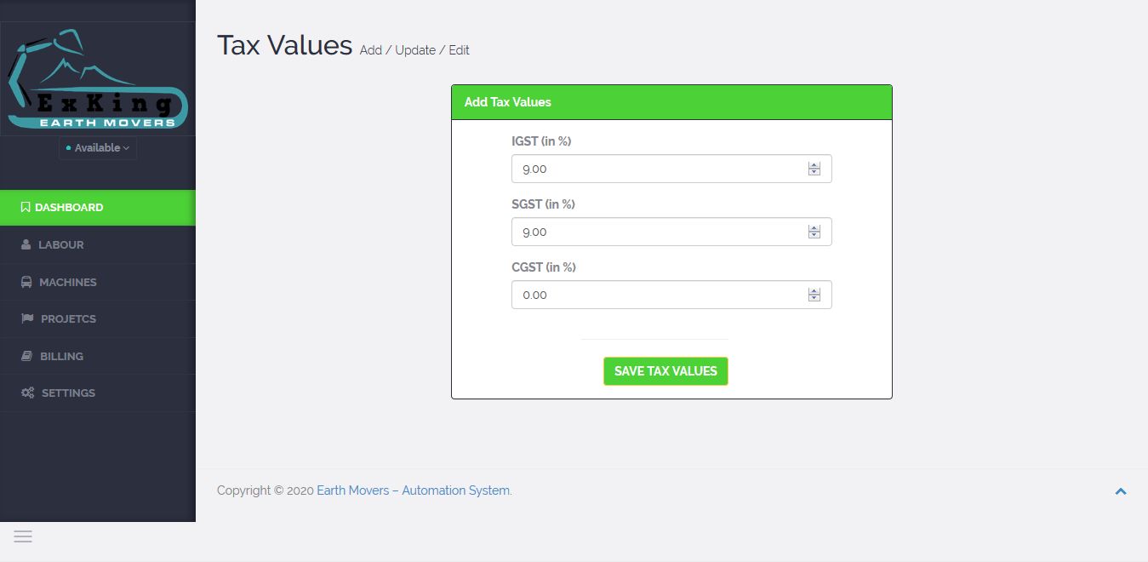This screenshot has width=1148, height=562.
Task: Follow the Earth Movers – Automation System link
Action: (x=414, y=490)
